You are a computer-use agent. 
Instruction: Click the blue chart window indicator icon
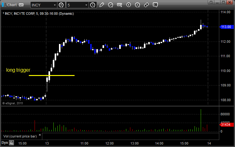[x=4, y=5]
